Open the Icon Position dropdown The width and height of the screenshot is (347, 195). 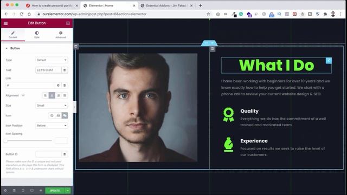52,126
